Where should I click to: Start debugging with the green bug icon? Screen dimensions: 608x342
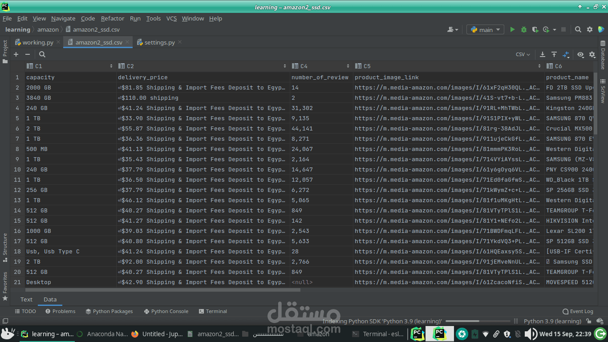(x=524, y=29)
